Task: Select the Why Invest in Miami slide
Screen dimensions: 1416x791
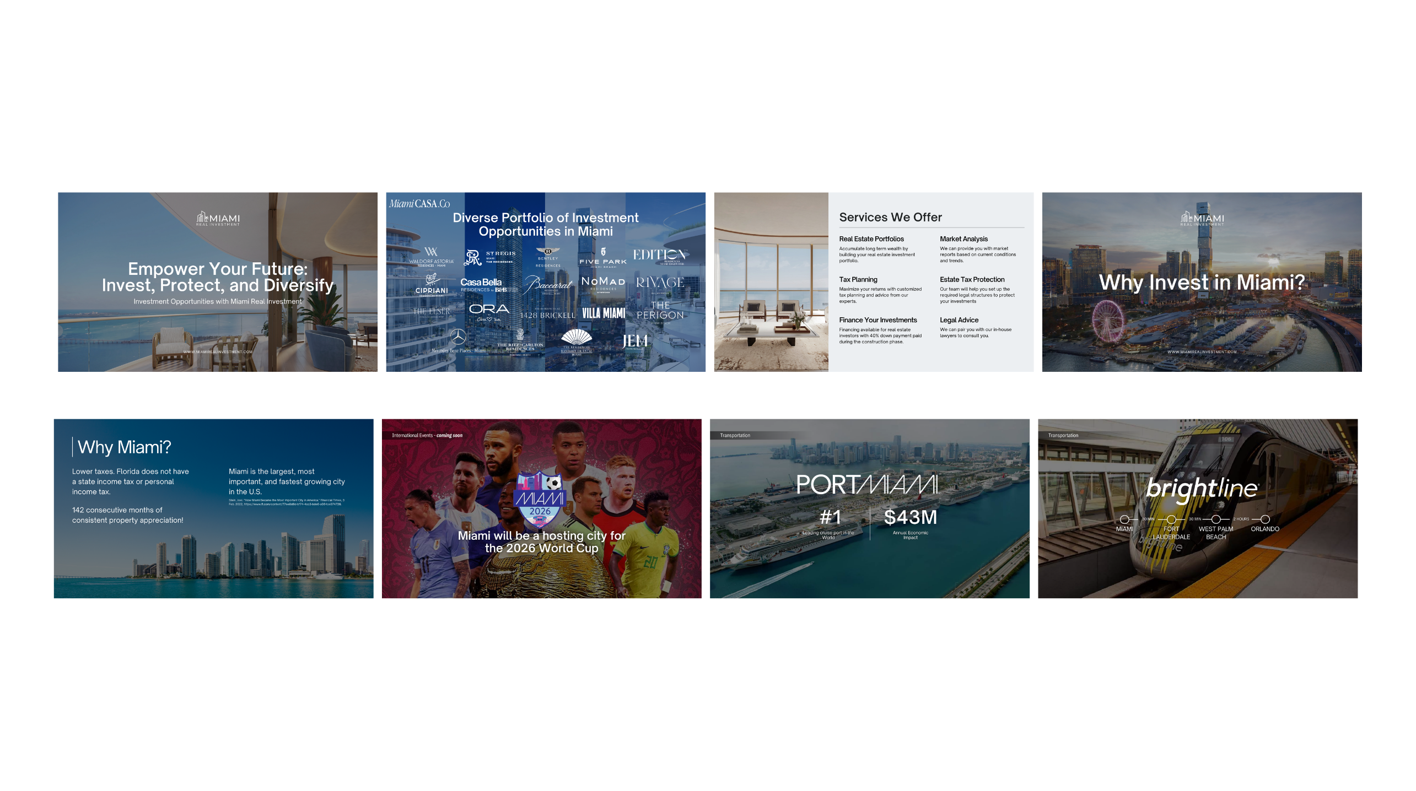Action: pyautogui.click(x=1202, y=281)
